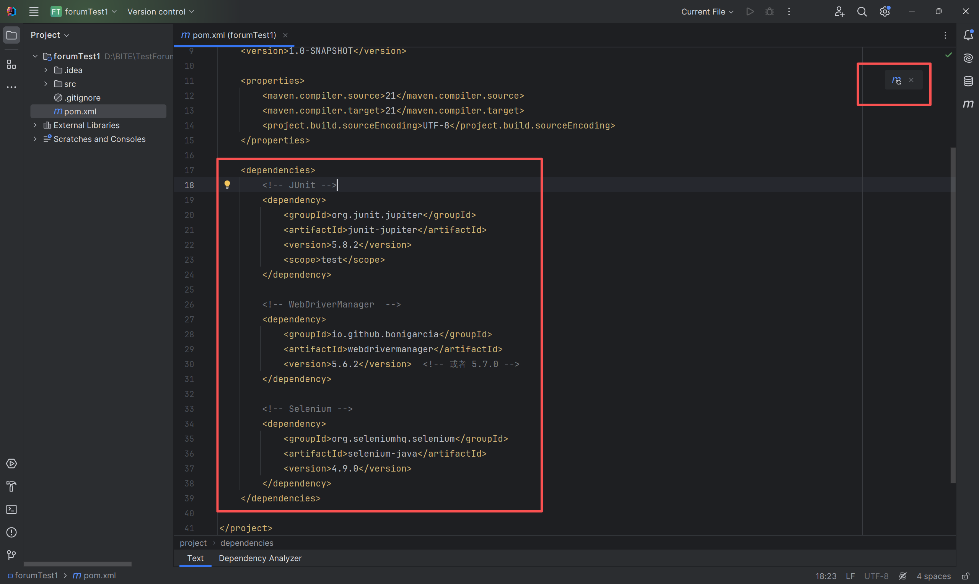
Task: Click the yellow lightbulb intention icon
Action: coord(227,185)
